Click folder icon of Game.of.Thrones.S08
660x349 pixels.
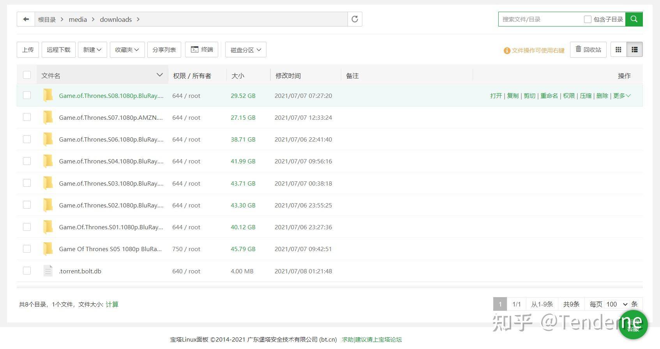click(x=48, y=95)
